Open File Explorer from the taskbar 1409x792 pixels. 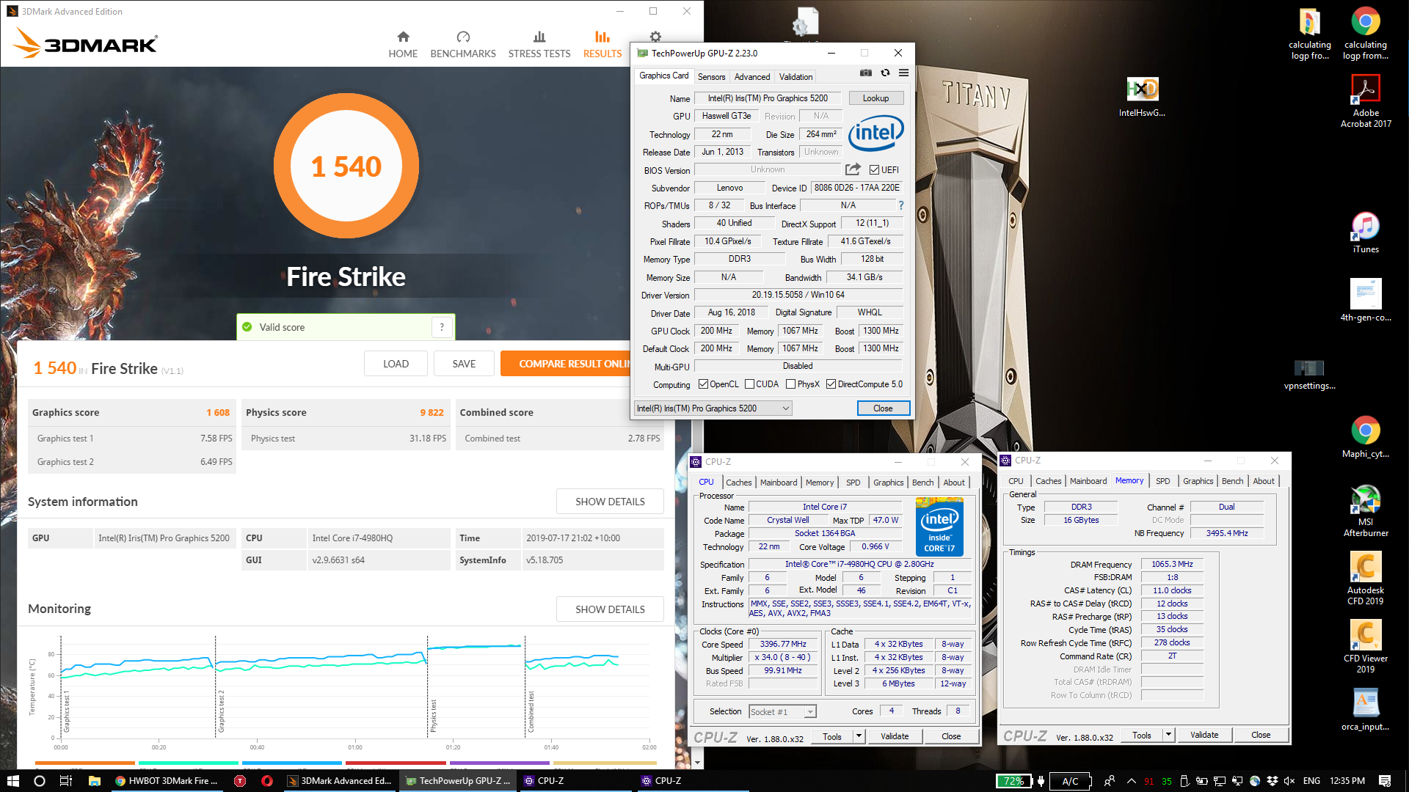(x=94, y=781)
